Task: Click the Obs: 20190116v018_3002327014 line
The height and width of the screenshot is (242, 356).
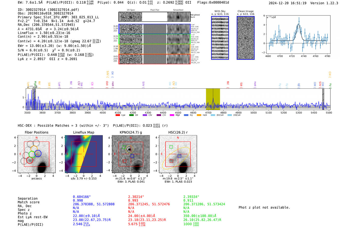Action: 46,13
